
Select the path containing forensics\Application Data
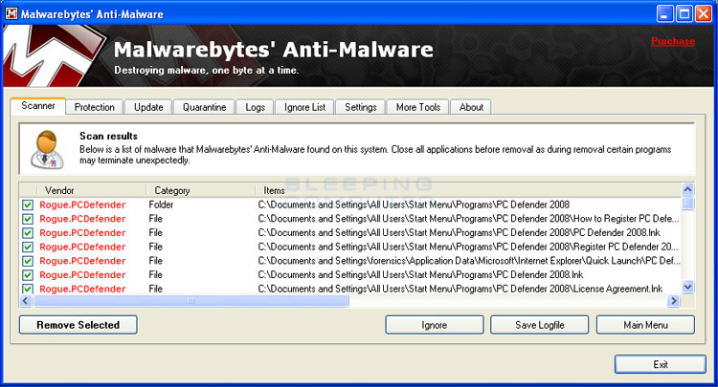pos(469,261)
